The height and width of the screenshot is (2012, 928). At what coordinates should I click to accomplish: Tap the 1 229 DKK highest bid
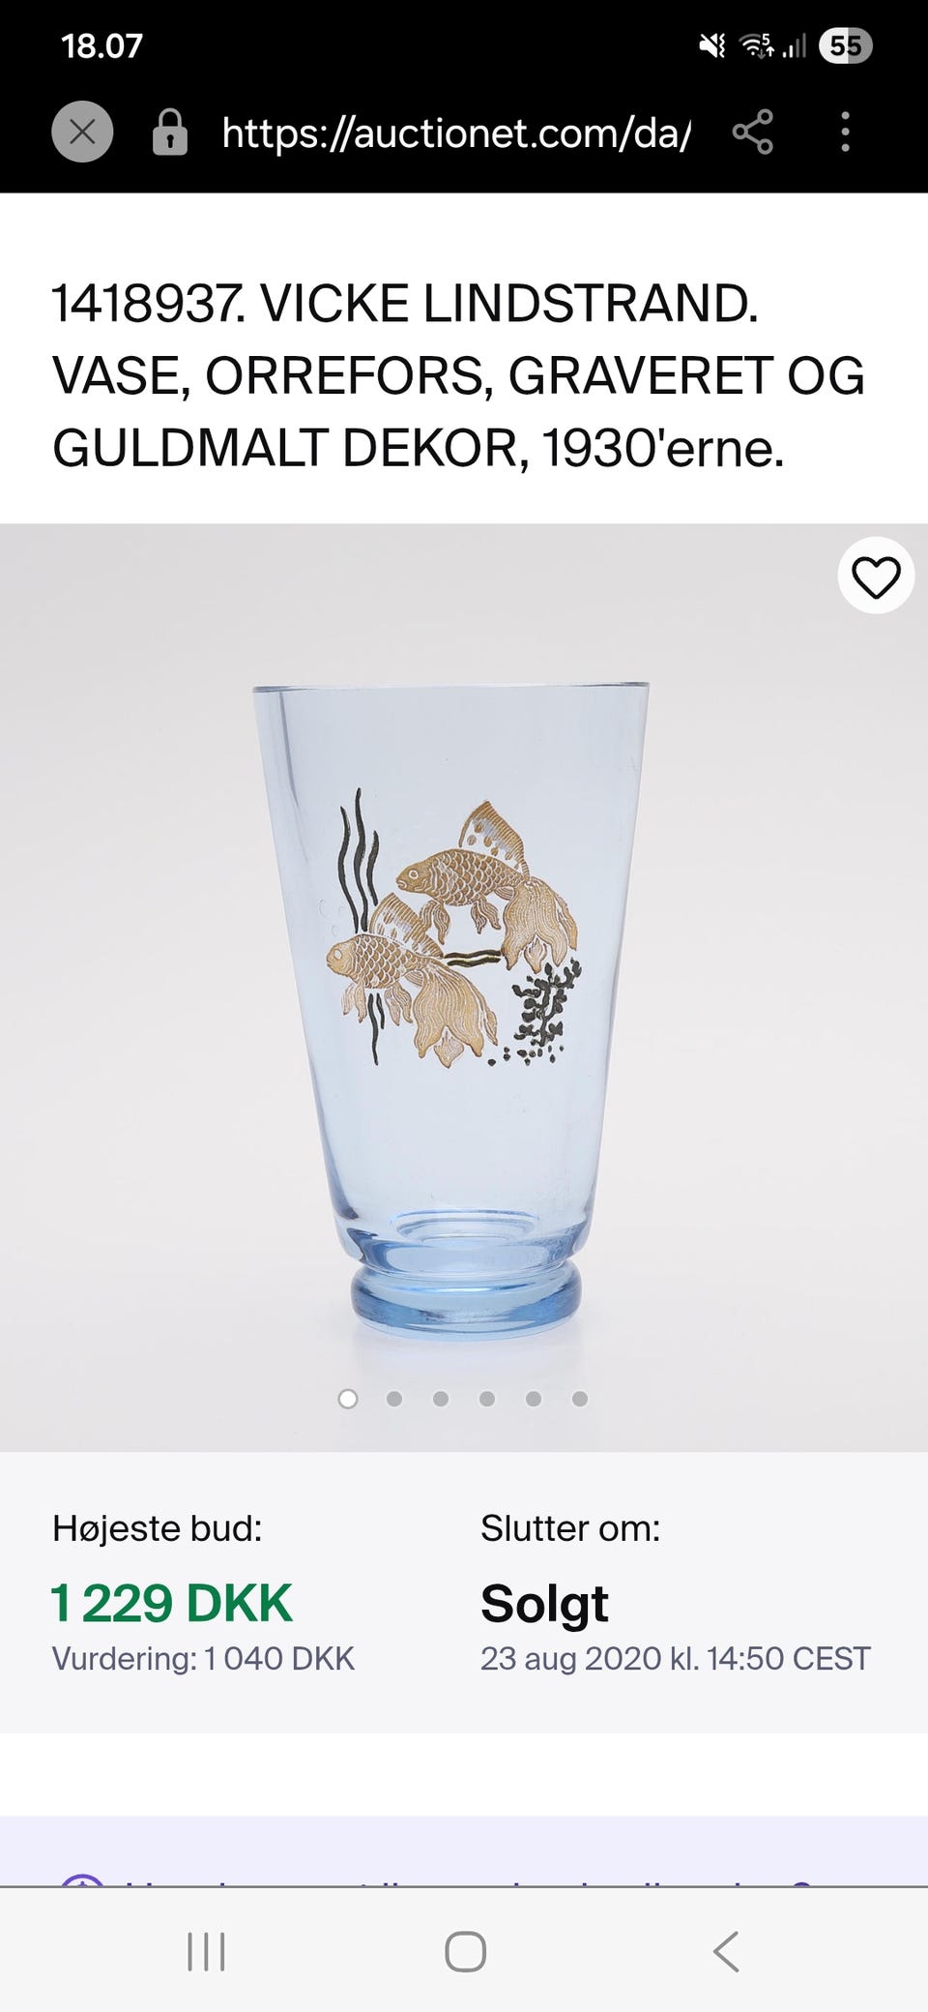pyautogui.click(x=171, y=1604)
